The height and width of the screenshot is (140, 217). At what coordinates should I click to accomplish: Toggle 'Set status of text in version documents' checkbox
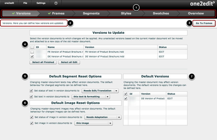(31, 91)
